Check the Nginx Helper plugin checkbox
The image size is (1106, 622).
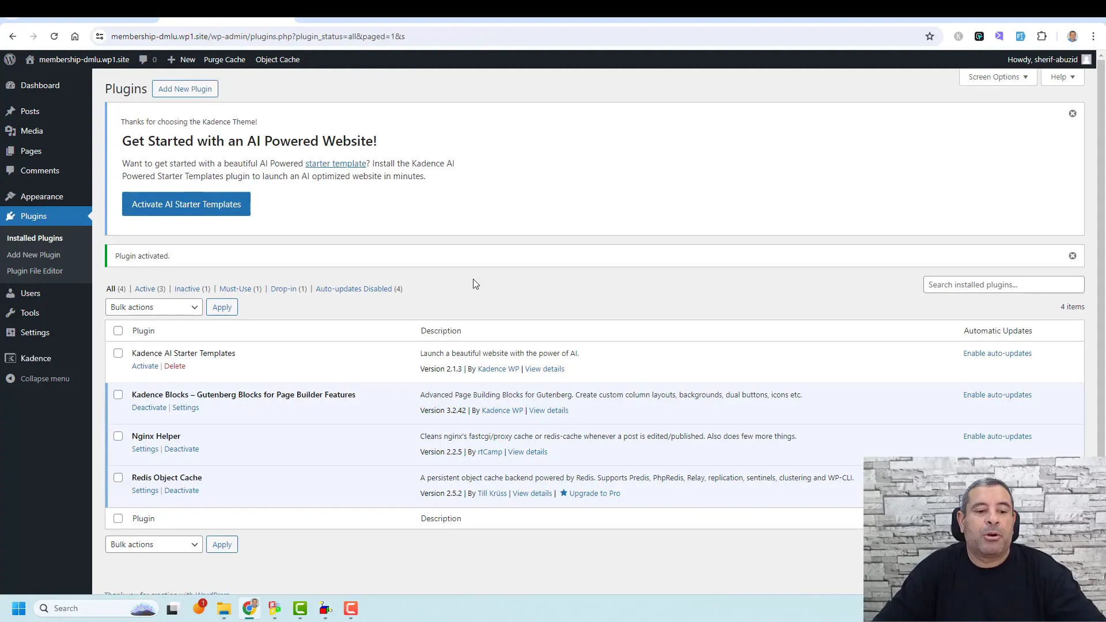[118, 436]
